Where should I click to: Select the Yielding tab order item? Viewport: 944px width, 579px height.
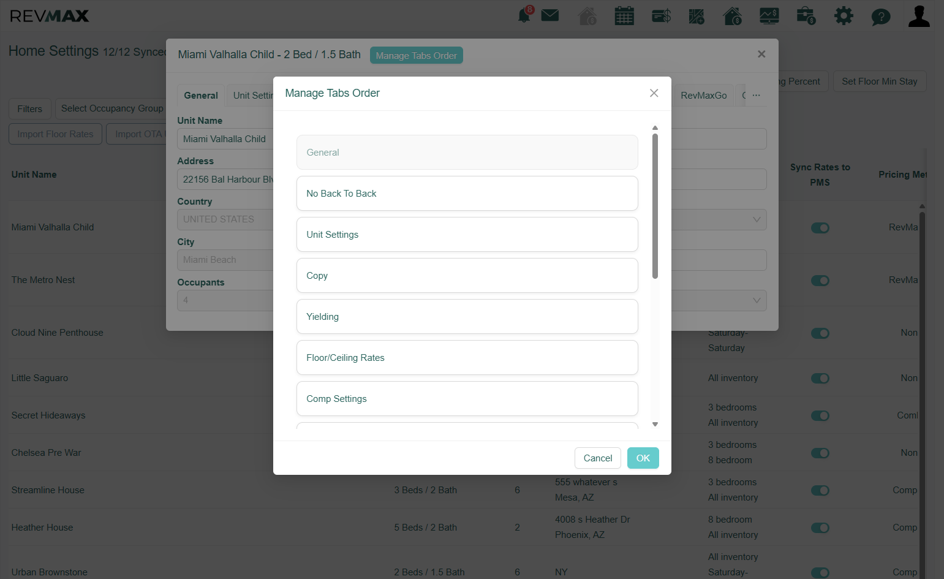pyautogui.click(x=467, y=317)
